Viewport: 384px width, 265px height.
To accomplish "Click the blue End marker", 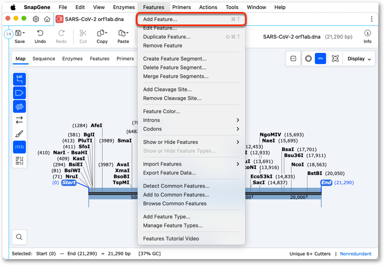I will [x=326, y=182].
